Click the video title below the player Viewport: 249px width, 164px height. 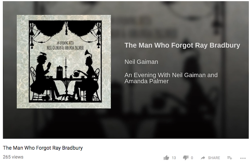43,148
